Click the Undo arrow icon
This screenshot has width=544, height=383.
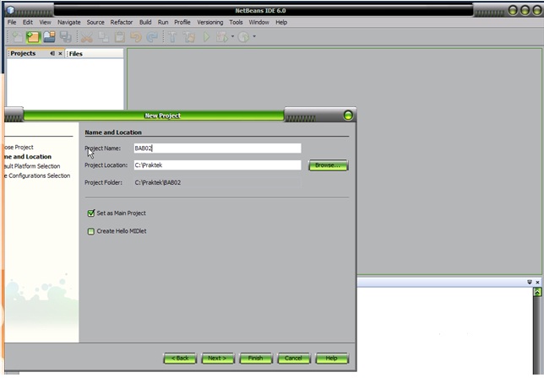coord(136,37)
